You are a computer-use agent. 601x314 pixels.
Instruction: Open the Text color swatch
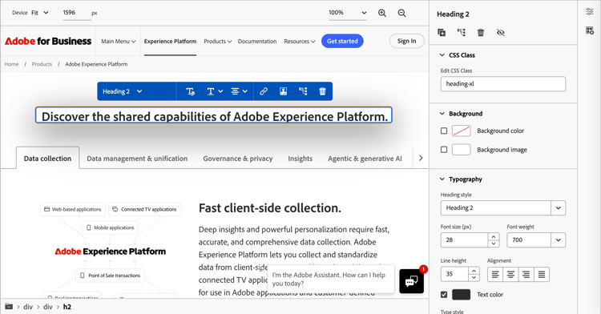(x=462, y=295)
